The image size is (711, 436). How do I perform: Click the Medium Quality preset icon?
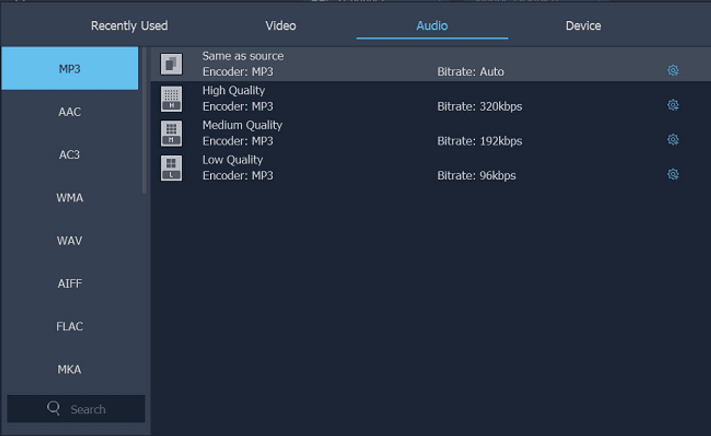click(x=171, y=133)
